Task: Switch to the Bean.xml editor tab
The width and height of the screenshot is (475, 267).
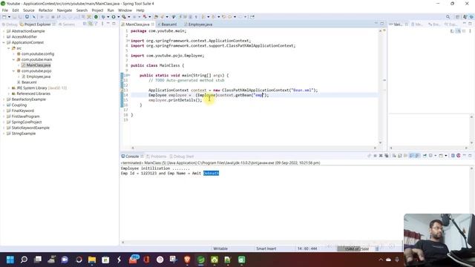Action: (x=168, y=24)
